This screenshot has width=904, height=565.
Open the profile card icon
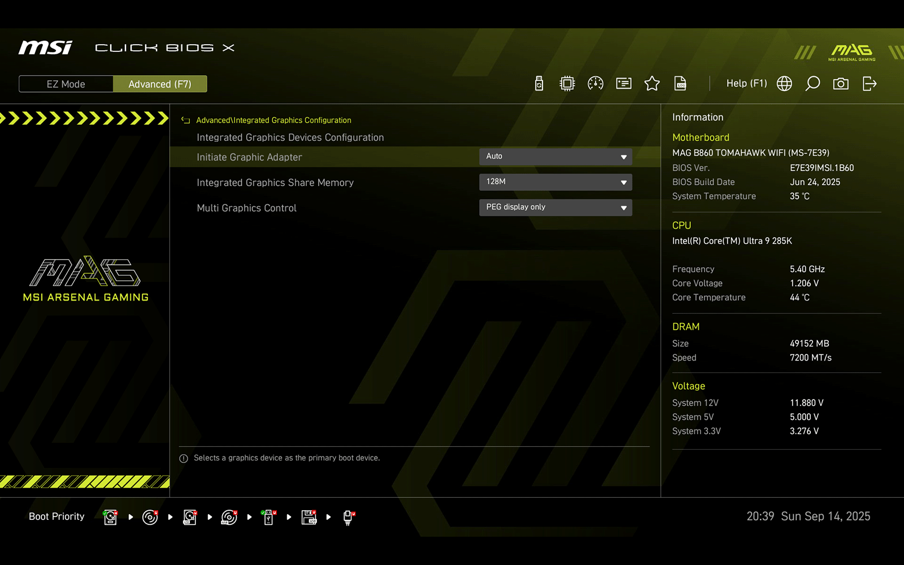pyautogui.click(x=624, y=84)
